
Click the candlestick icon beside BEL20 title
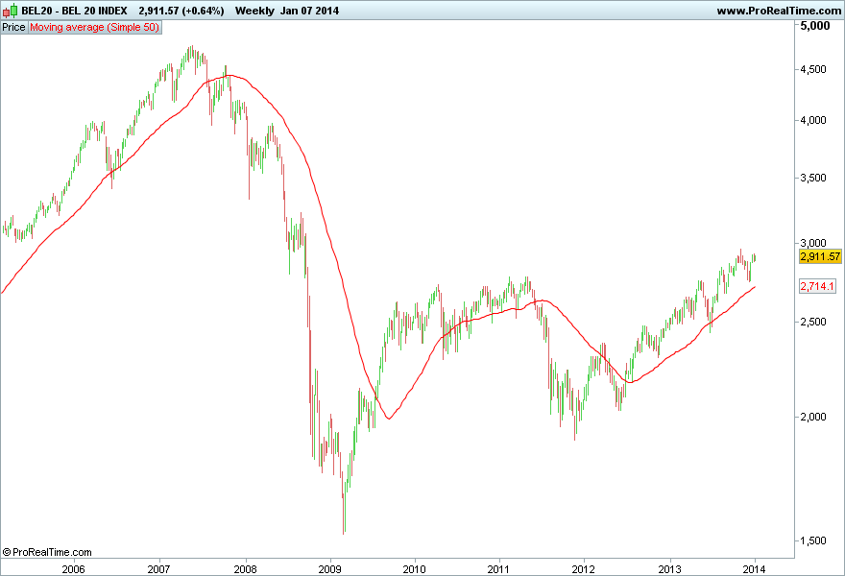10,11
